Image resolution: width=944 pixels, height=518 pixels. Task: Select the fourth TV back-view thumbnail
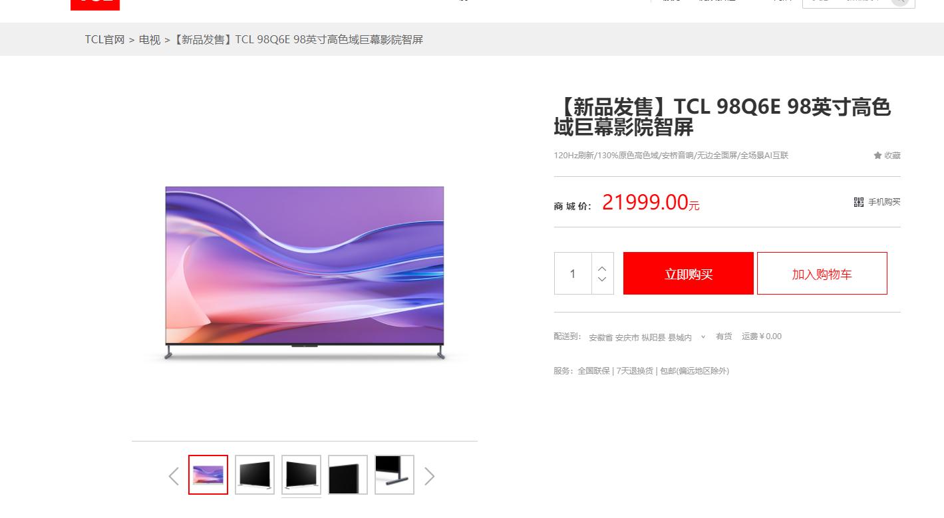tap(348, 475)
